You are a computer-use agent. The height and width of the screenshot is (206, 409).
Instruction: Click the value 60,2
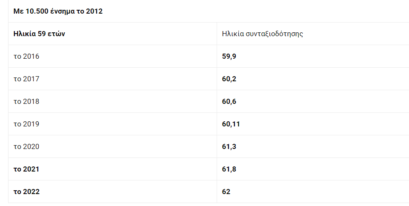click(229, 79)
